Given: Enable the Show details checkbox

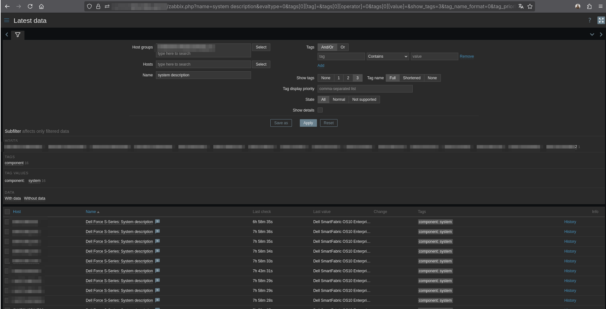Looking at the screenshot, I should tap(320, 110).
